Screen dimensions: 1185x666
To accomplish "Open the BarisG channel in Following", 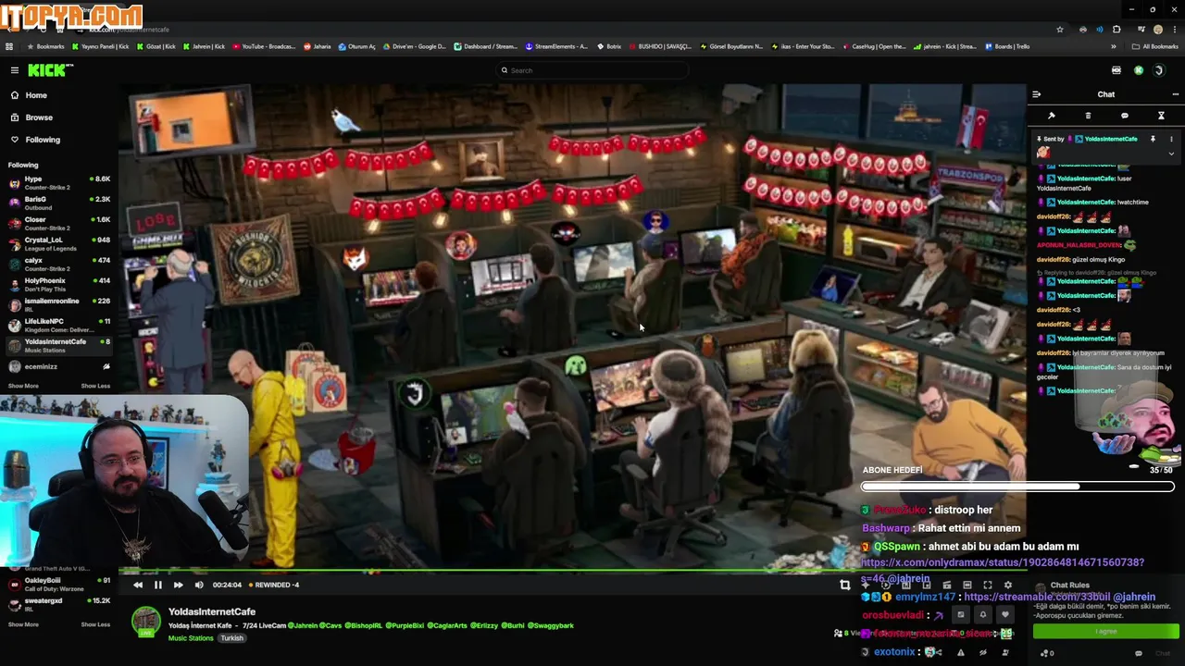I will 59,203.
